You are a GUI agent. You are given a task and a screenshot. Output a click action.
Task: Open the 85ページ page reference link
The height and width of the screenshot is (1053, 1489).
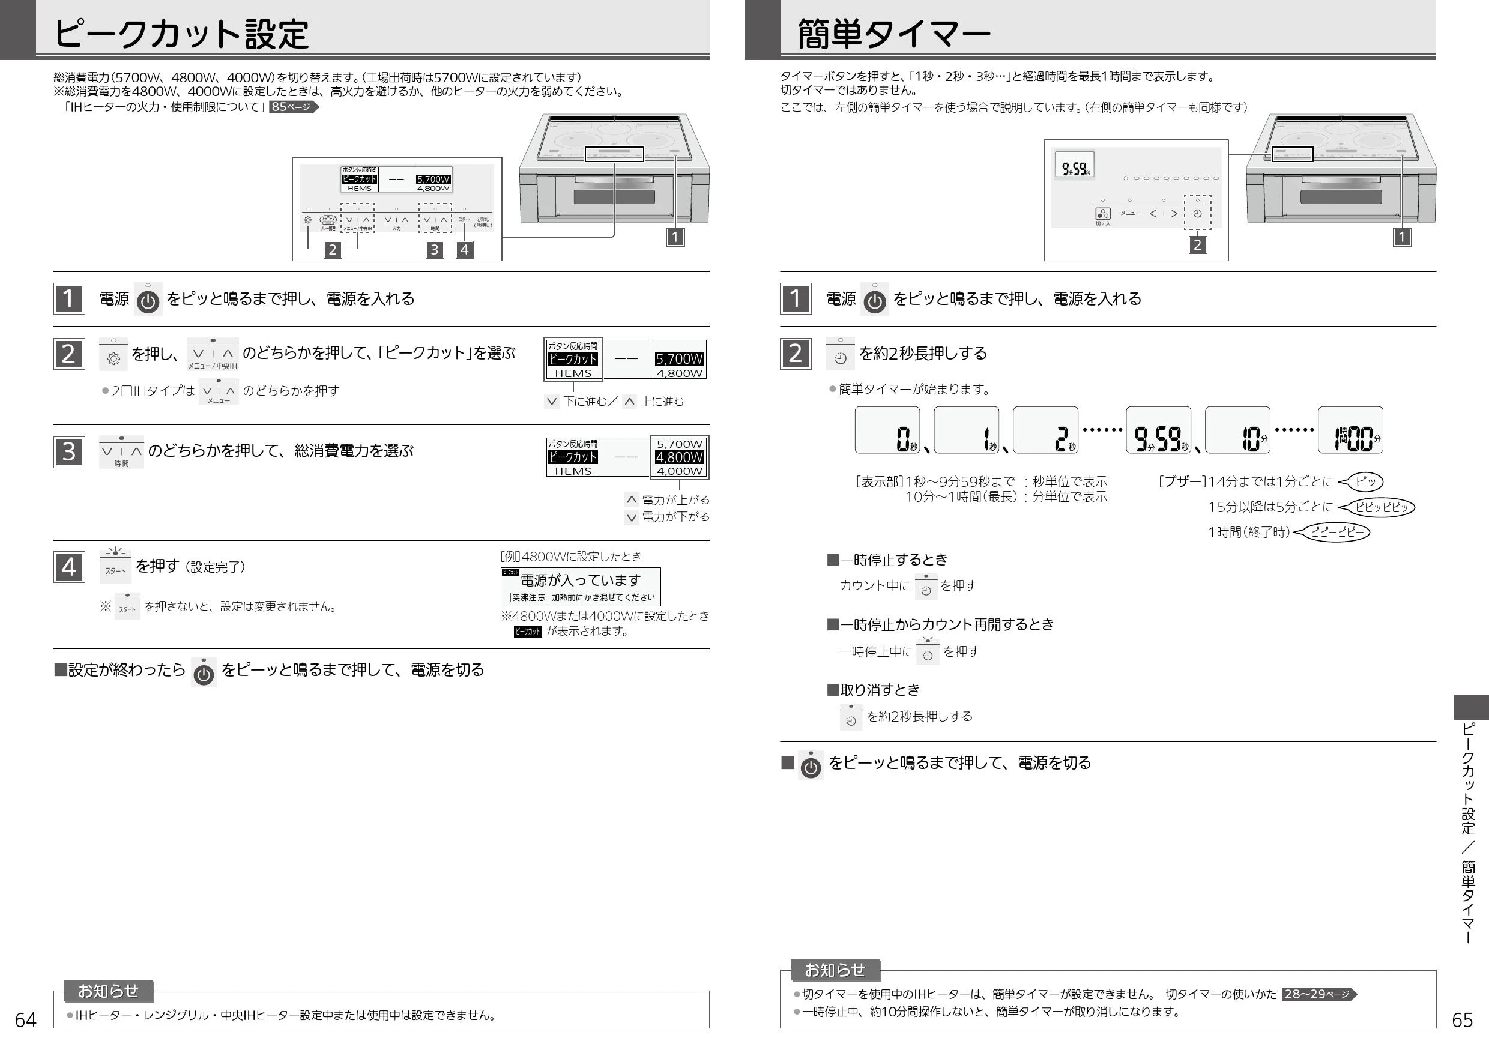point(294,107)
